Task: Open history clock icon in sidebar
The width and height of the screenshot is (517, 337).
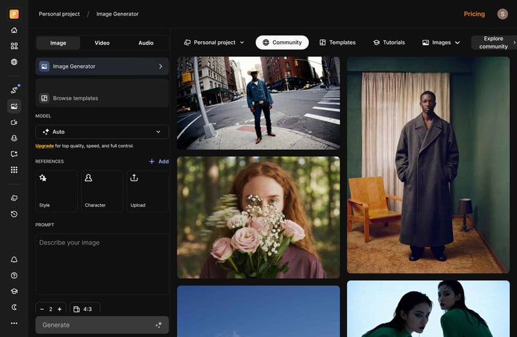Action: click(14, 214)
